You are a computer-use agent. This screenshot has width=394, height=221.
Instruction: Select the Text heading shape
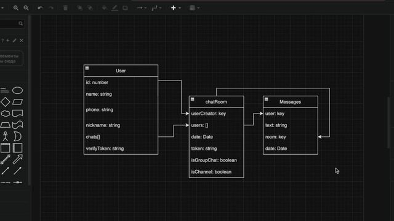4,90
